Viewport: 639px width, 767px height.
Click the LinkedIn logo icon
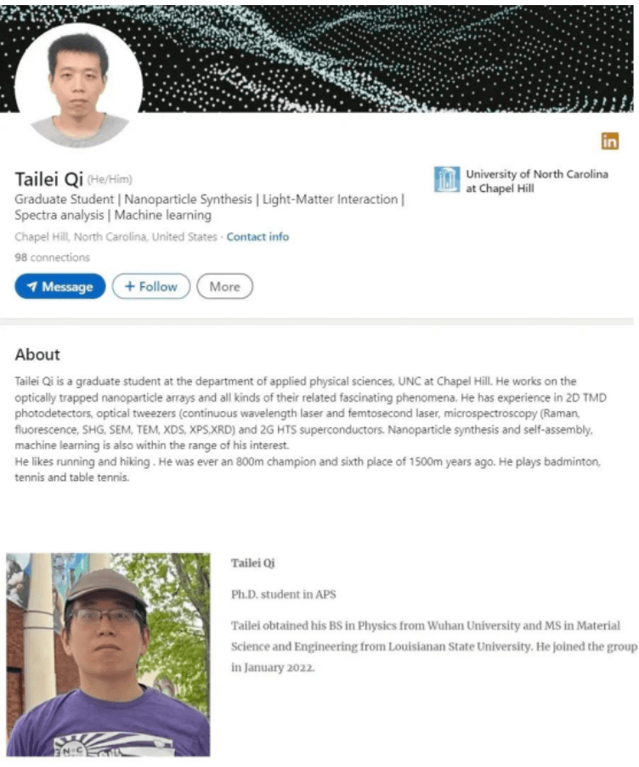(609, 141)
